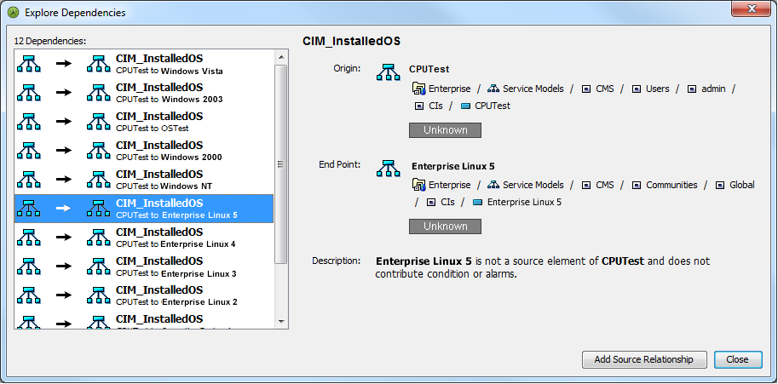Screen dimensions: 778x384
Task: Click the Service Models icon in End Point path
Action: 493,185
